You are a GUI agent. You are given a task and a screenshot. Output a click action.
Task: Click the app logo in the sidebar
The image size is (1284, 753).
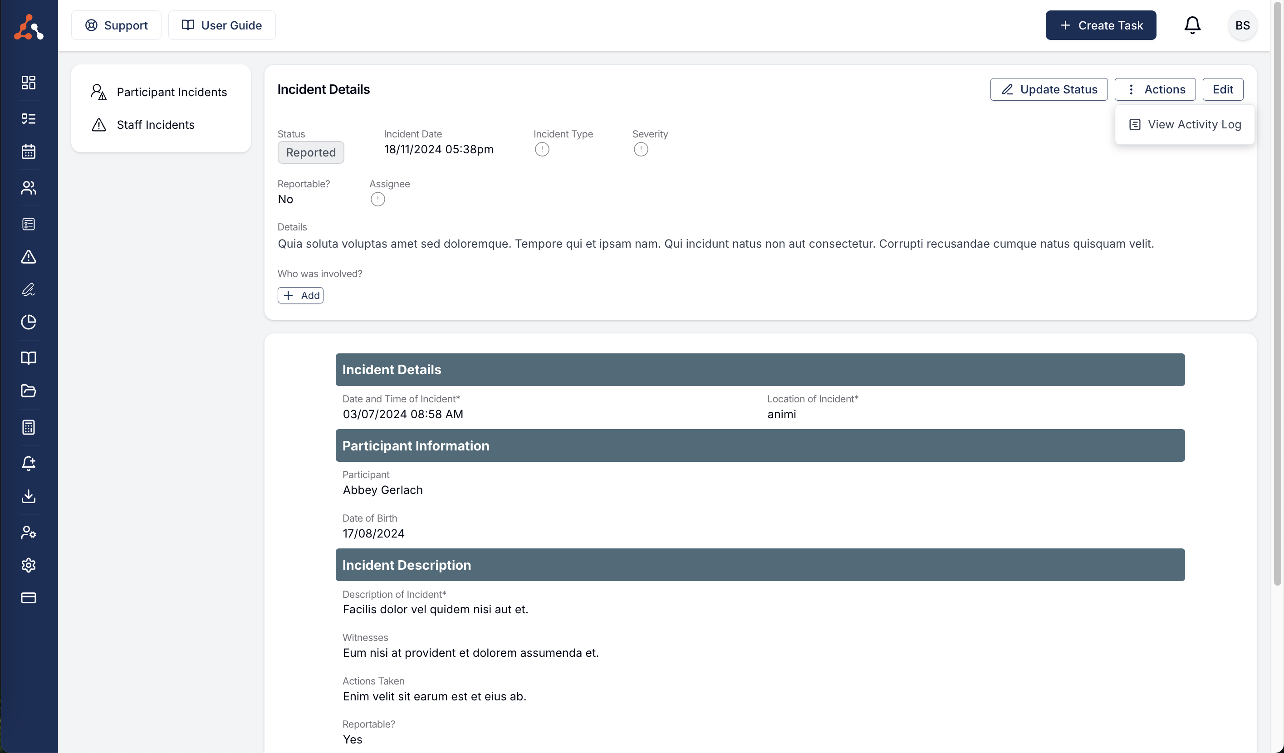pyautogui.click(x=29, y=26)
